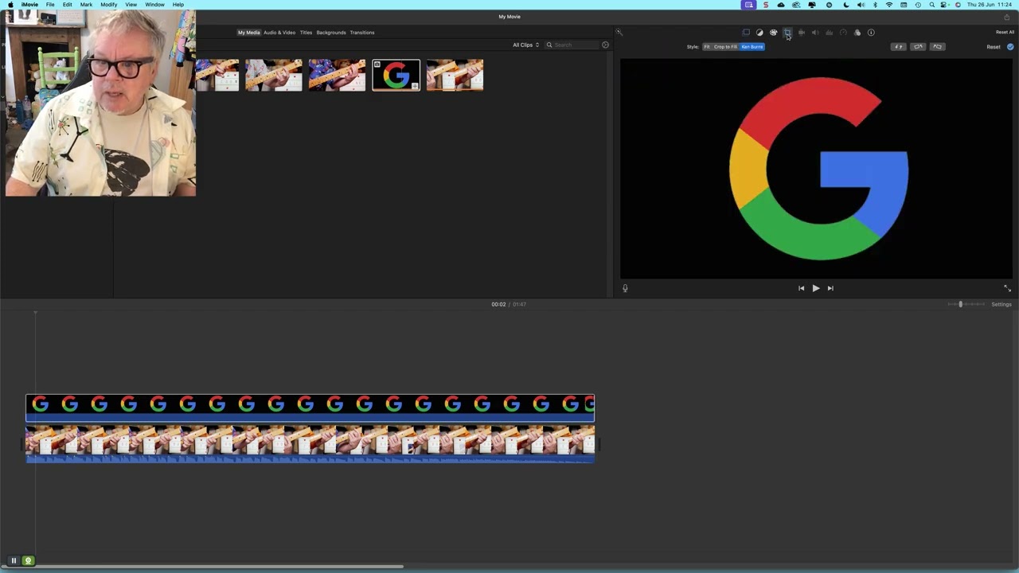This screenshot has width=1019, height=573.
Task: Select the Google logo clip thumbnail
Action: point(396,75)
